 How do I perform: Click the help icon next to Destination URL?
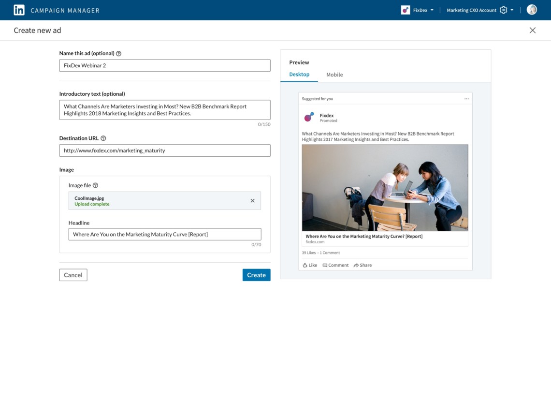coord(103,138)
